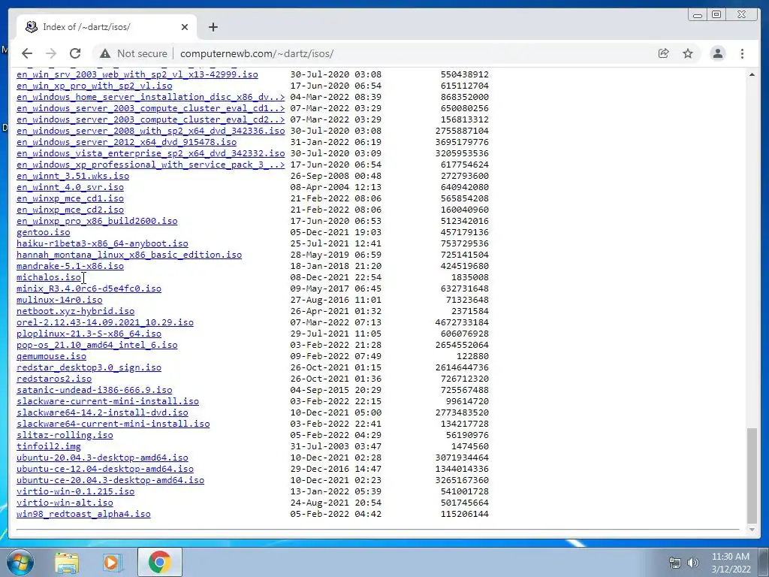Bookmark this page with the star icon
Screen dimensions: 769x577
[688, 53]
